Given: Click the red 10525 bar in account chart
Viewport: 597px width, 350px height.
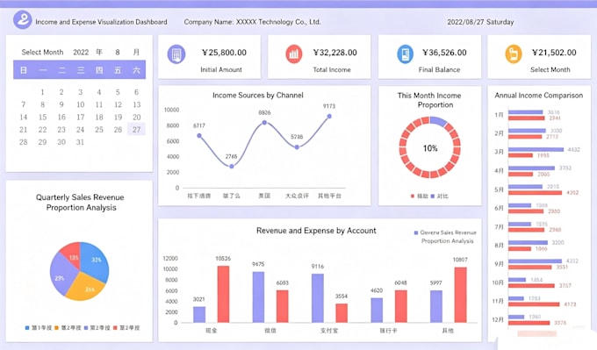Looking at the screenshot, I should (223, 294).
